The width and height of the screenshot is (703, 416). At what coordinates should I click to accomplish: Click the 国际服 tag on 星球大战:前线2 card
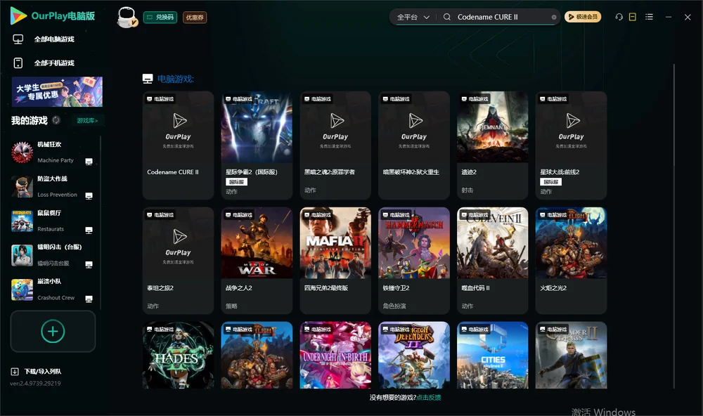click(550, 182)
